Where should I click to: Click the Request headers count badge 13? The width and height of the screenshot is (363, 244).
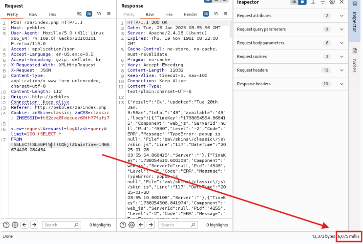326,70
